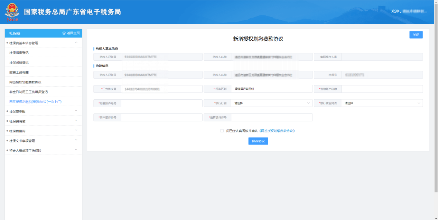Viewport: 438px width, 220px height.
Task: Open the 银行行别 dropdown
Action: click(271, 103)
